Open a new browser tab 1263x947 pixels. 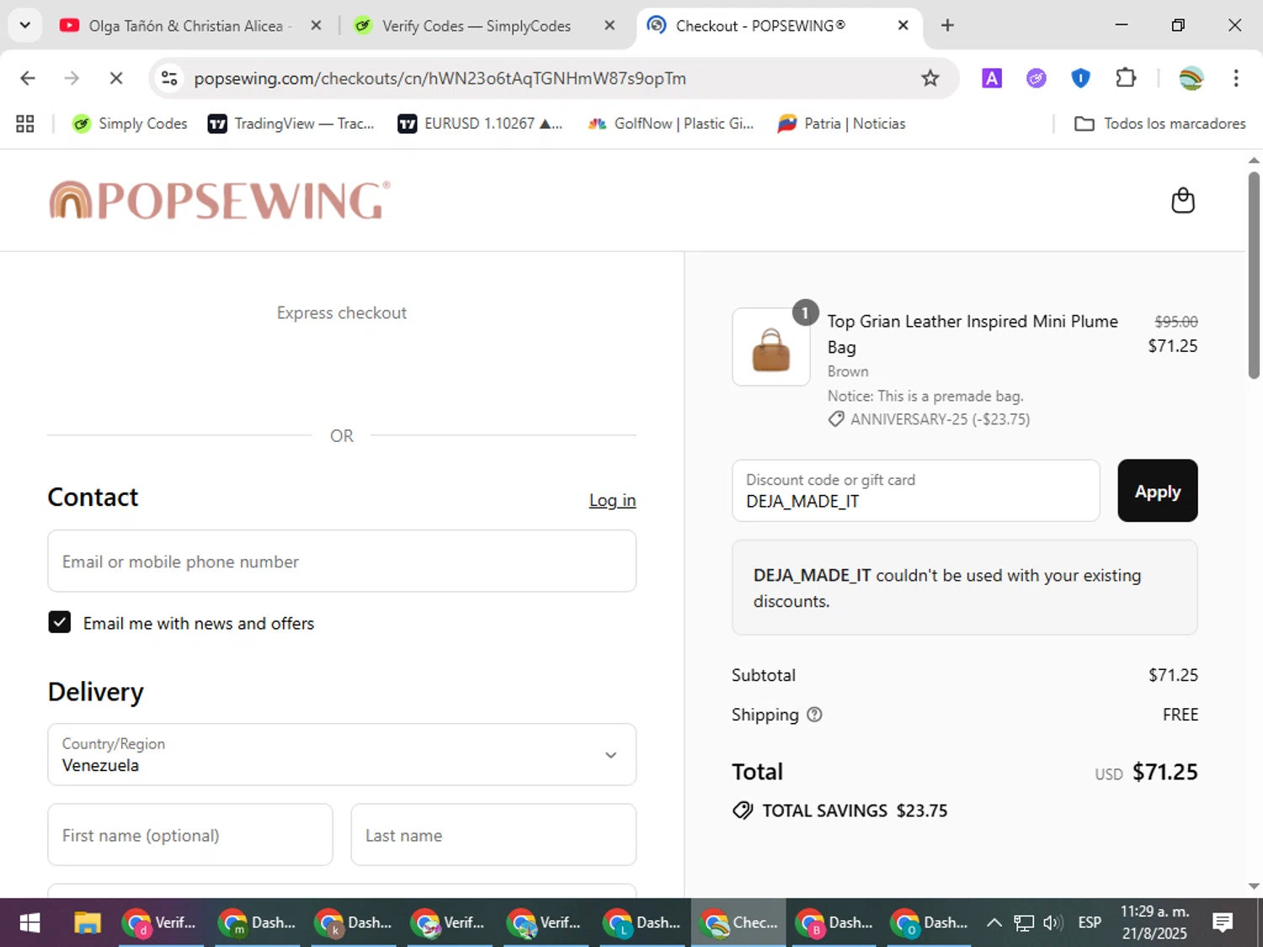[947, 25]
